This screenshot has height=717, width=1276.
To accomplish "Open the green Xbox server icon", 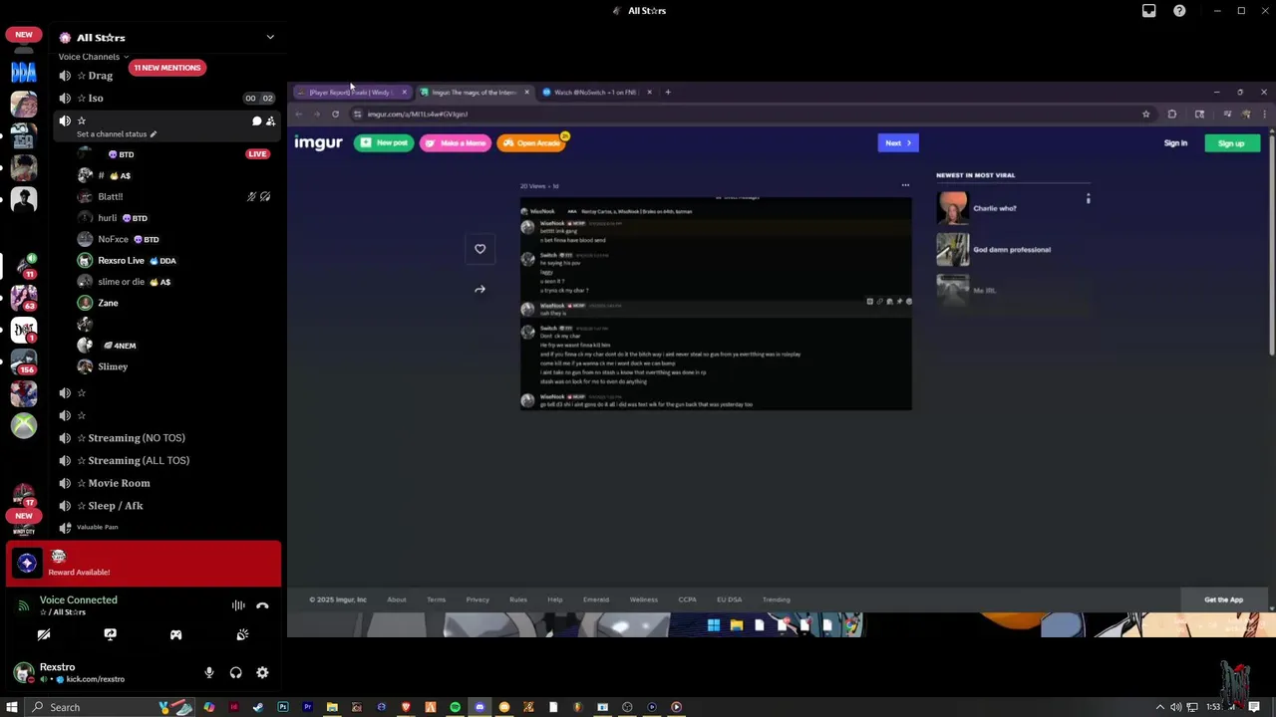I will tap(24, 425).
